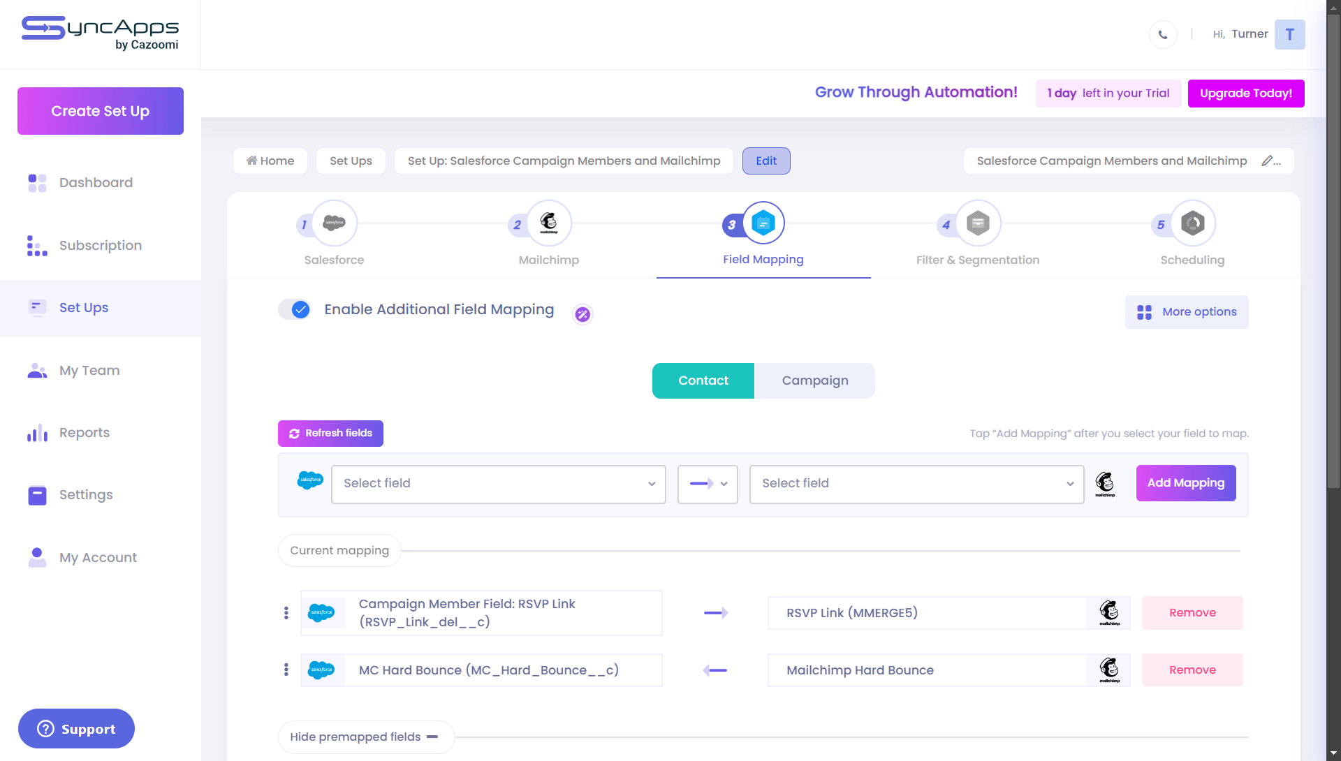The width and height of the screenshot is (1341, 761).
Task: Open the Mailchimp Select field dropdown
Action: [916, 484]
